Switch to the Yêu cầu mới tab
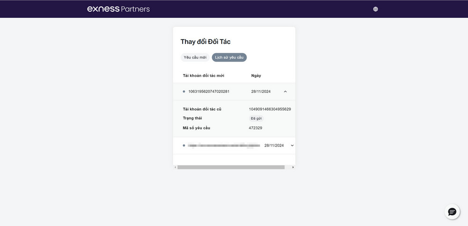 tap(195, 57)
